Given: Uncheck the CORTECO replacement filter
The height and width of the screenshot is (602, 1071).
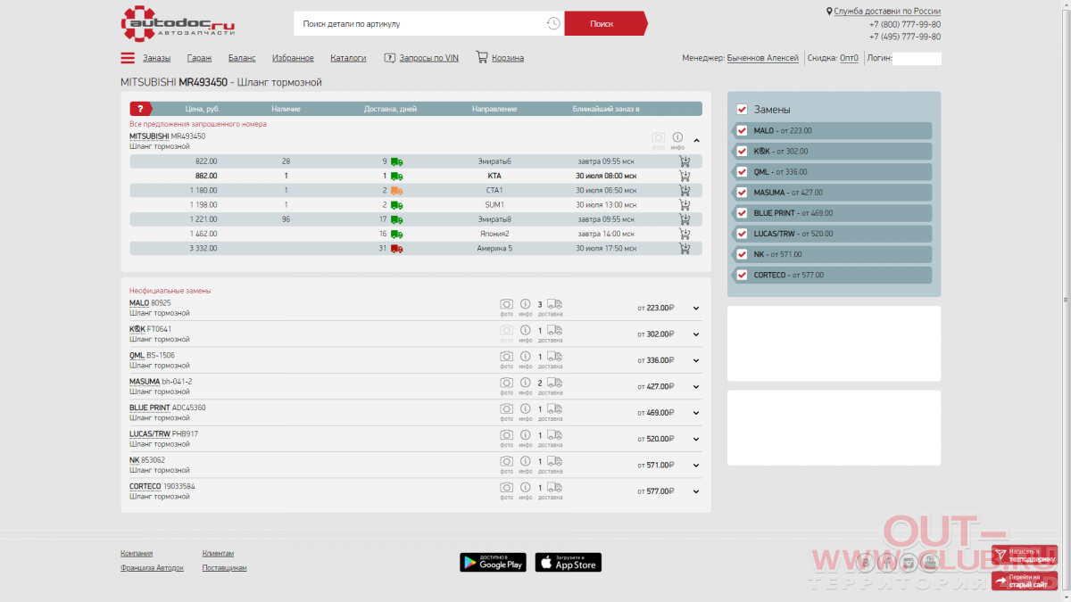Looking at the screenshot, I should tap(742, 275).
